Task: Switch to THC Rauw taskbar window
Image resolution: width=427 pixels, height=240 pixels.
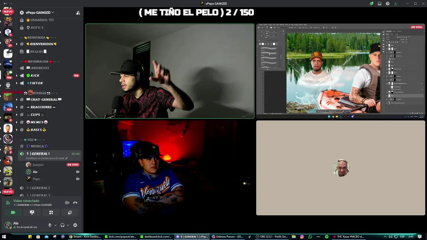Action: pos(348,237)
